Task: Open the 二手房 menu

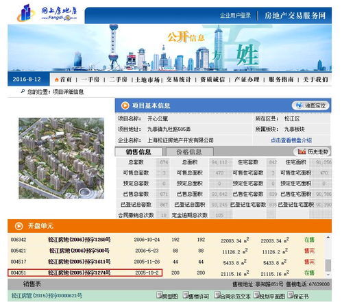Action: click(118, 79)
